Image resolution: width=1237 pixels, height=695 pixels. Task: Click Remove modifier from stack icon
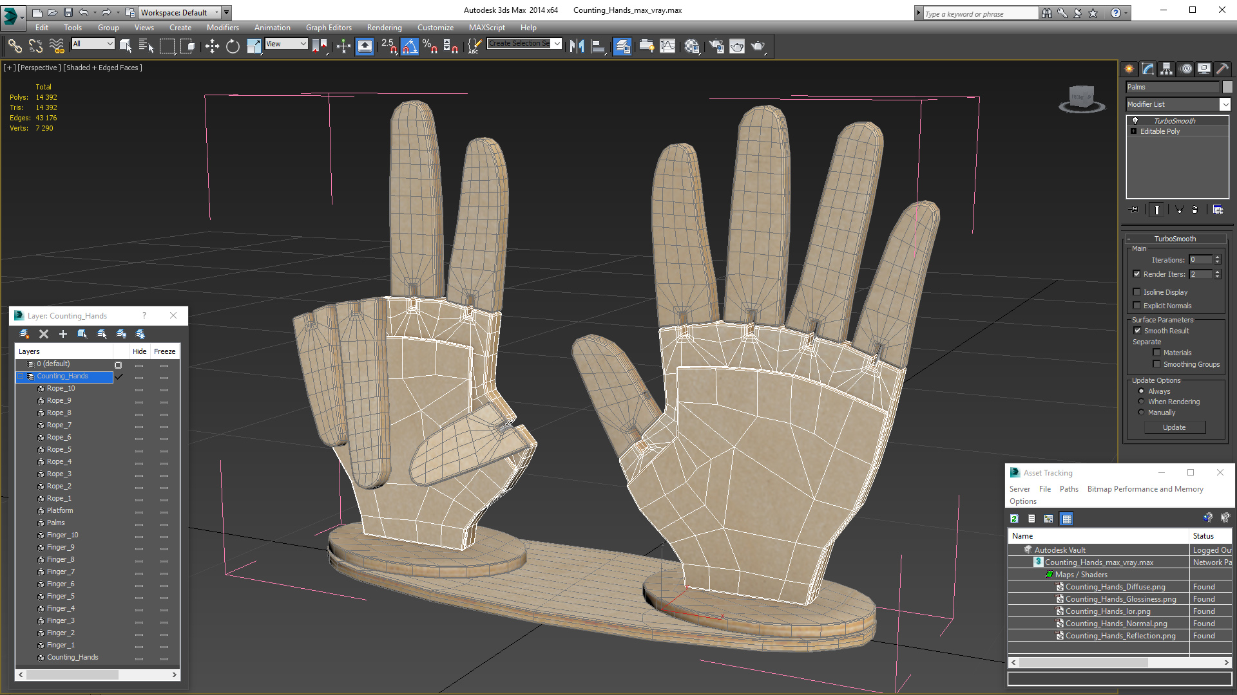pos(1195,210)
